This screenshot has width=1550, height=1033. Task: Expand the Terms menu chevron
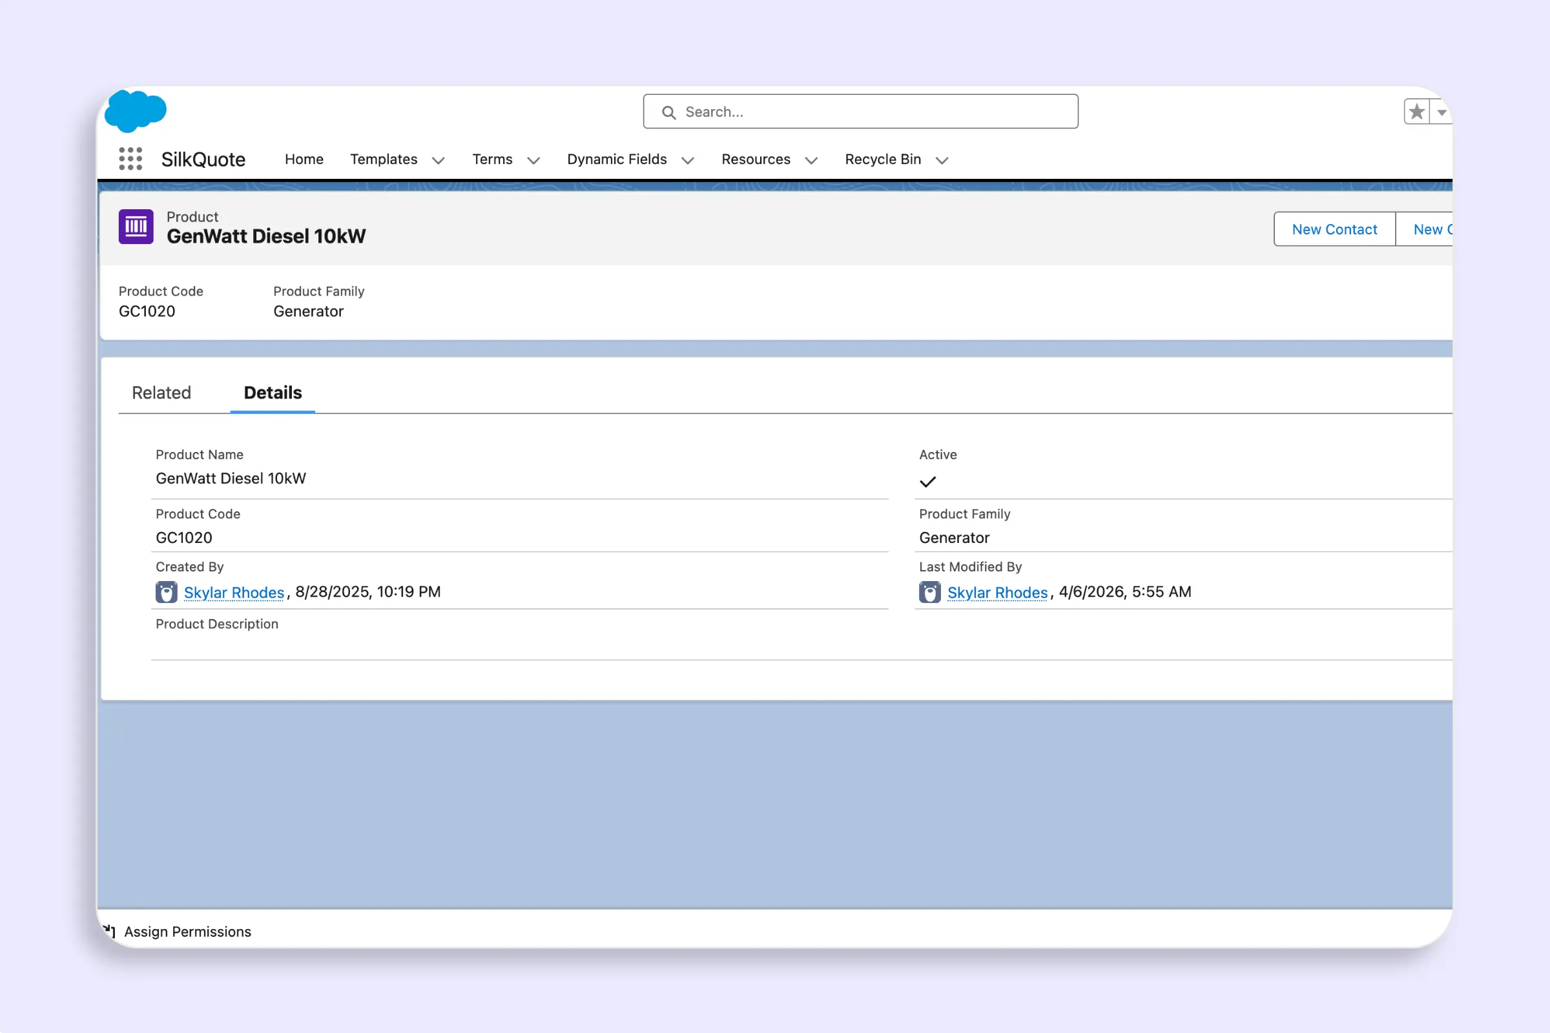point(534,160)
